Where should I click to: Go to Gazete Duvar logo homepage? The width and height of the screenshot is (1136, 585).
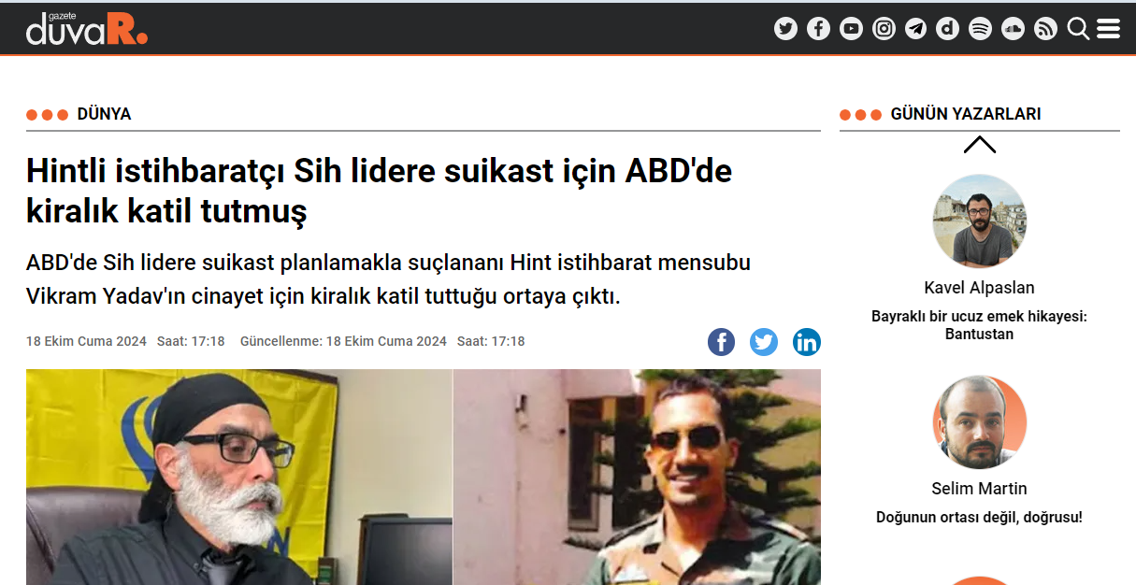[86, 29]
